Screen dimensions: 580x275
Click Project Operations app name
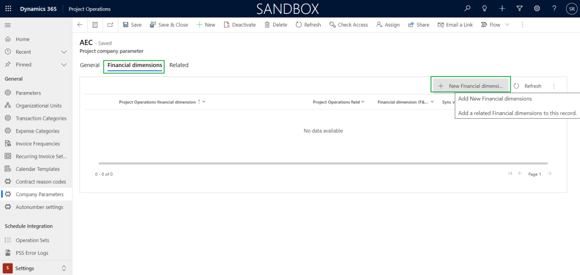point(89,9)
